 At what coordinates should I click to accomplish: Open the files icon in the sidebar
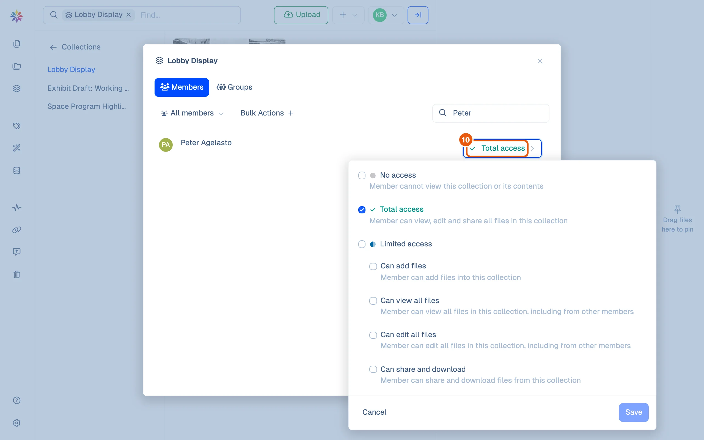16,44
